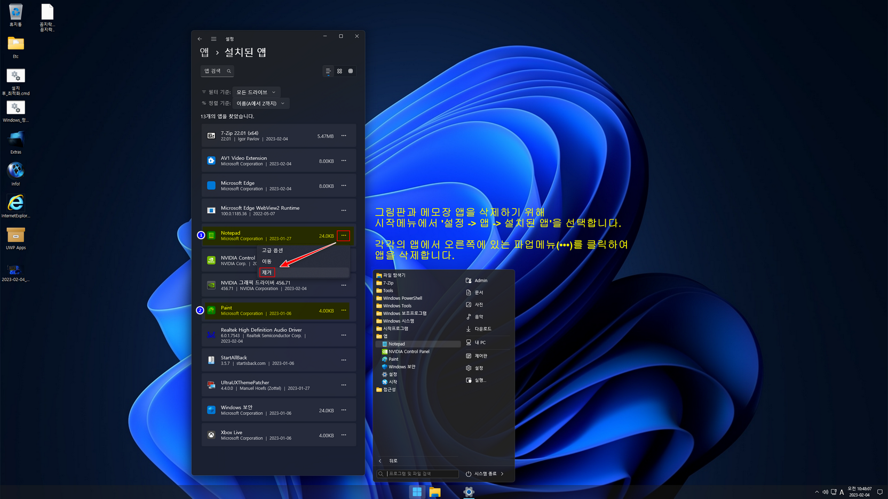Expand the Windows PowerShell folder
This screenshot has height=499, width=888.
point(399,298)
